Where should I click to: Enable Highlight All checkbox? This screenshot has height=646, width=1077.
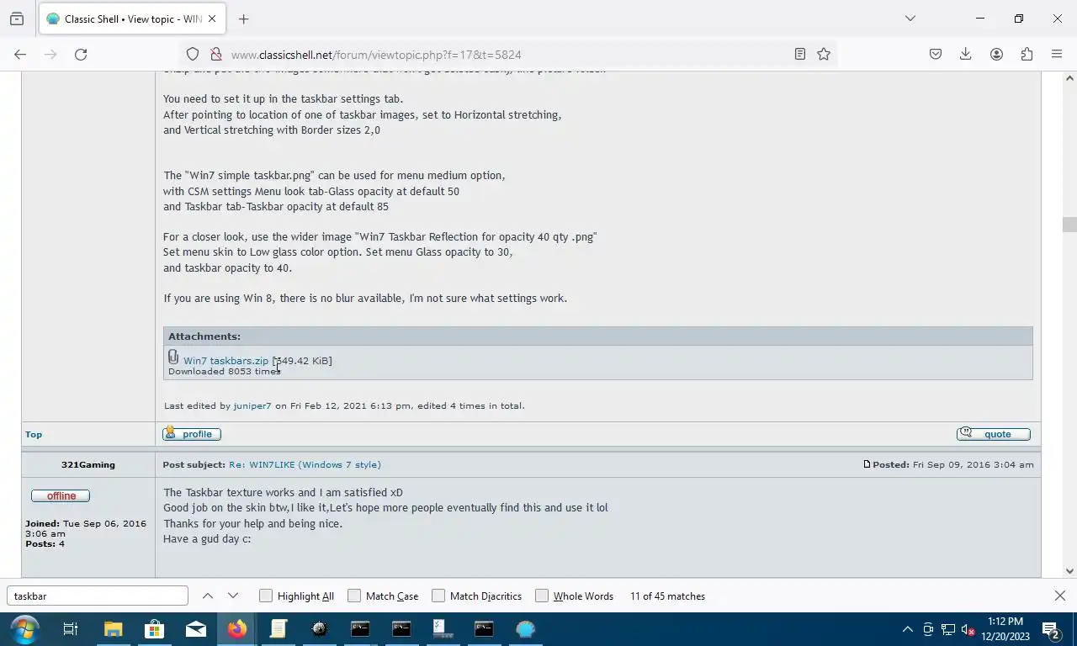click(266, 596)
